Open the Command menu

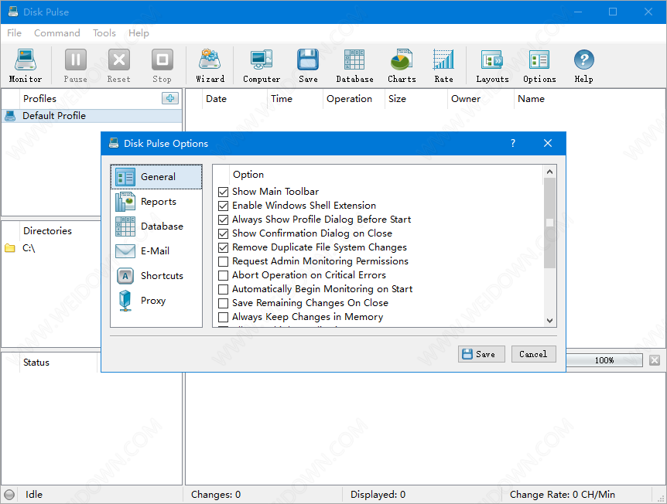point(57,33)
